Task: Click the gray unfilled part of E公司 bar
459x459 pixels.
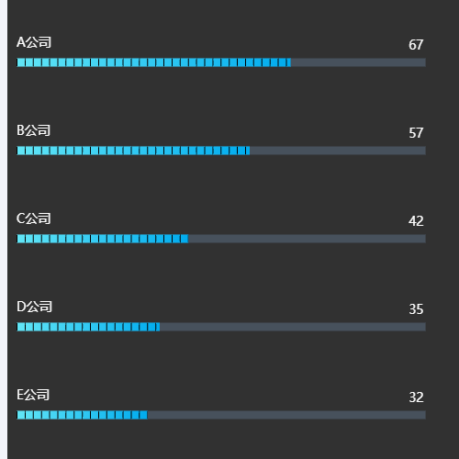Action: (x=286, y=415)
